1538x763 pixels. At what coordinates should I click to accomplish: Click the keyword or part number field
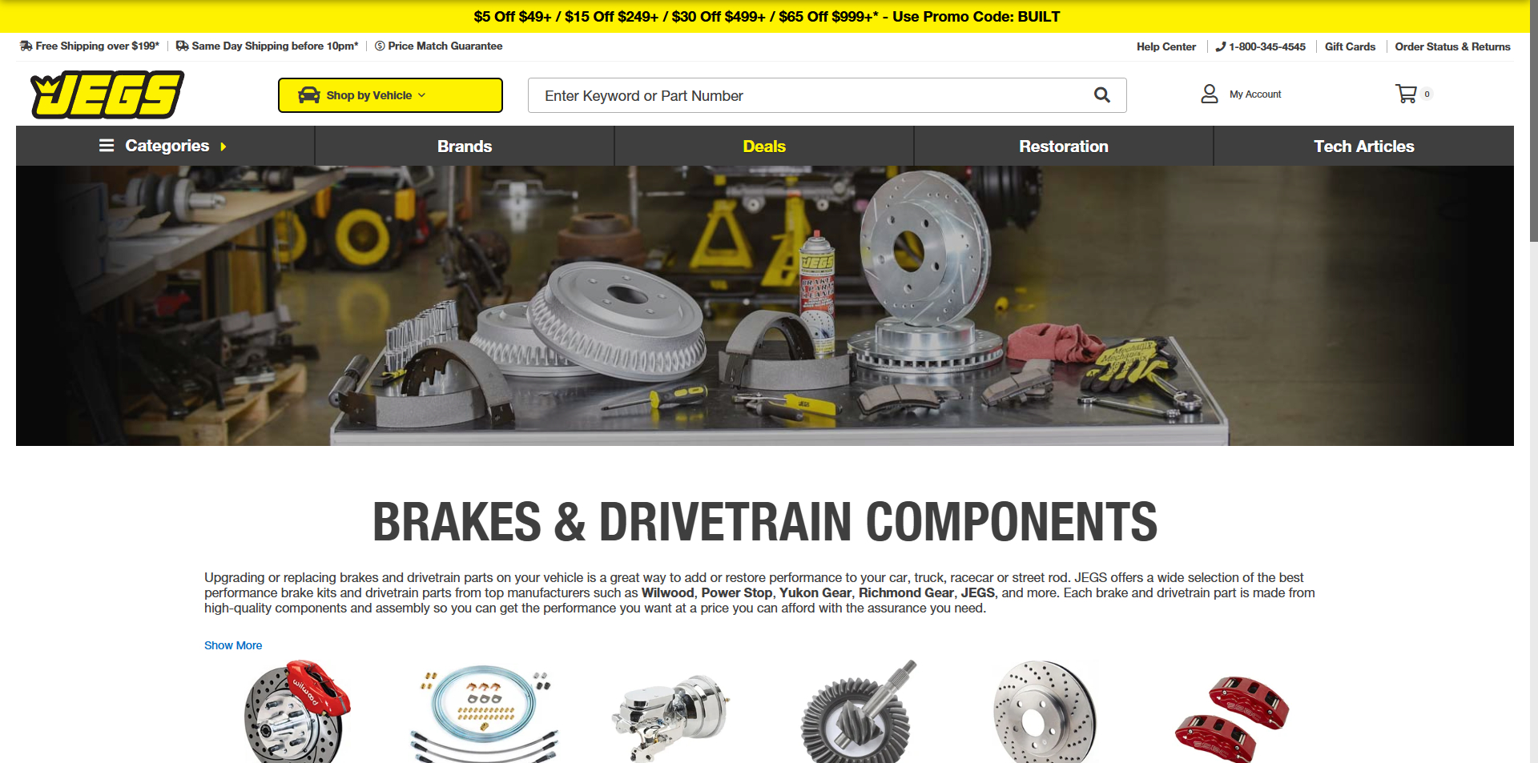809,96
